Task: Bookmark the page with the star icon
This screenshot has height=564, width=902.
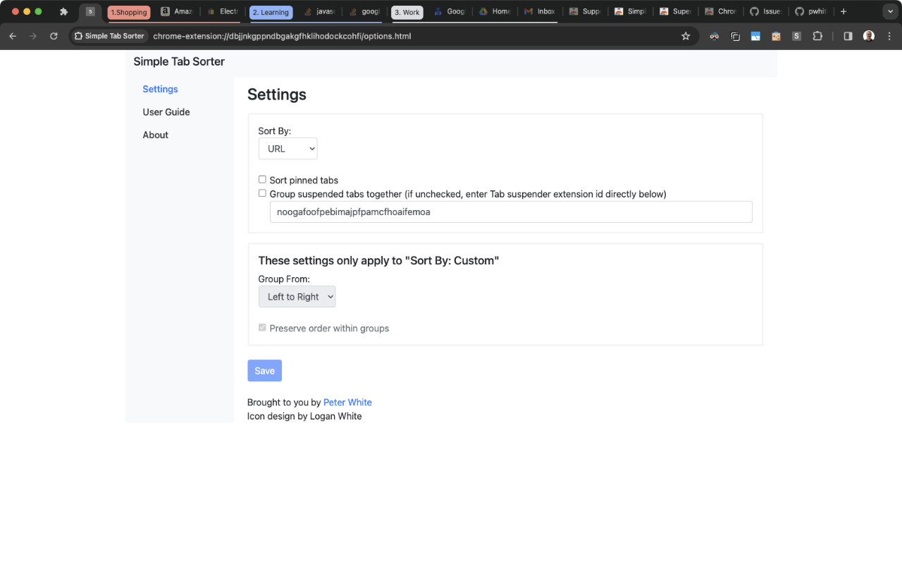Action: [x=686, y=35]
